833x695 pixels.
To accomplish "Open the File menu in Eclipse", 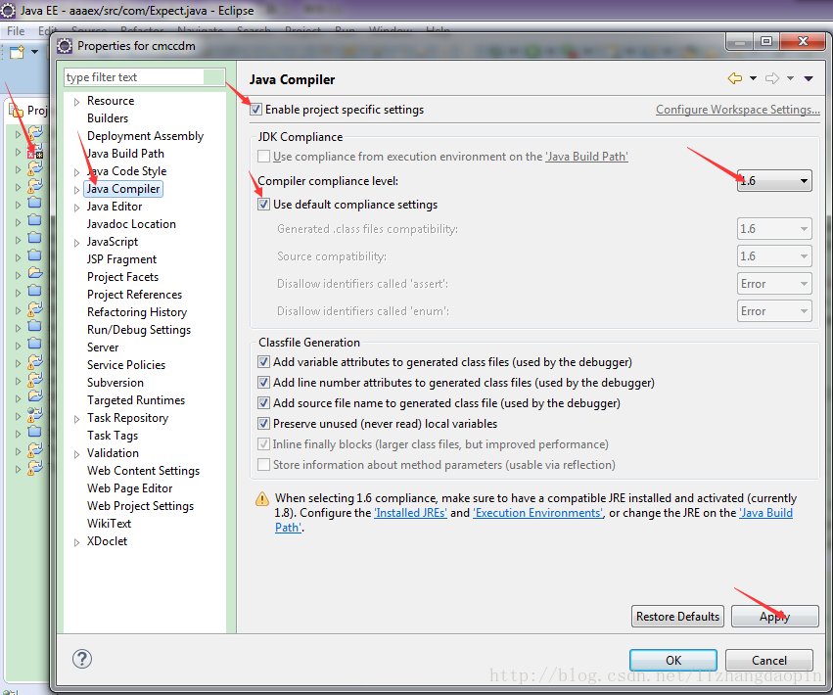I will click(x=16, y=30).
